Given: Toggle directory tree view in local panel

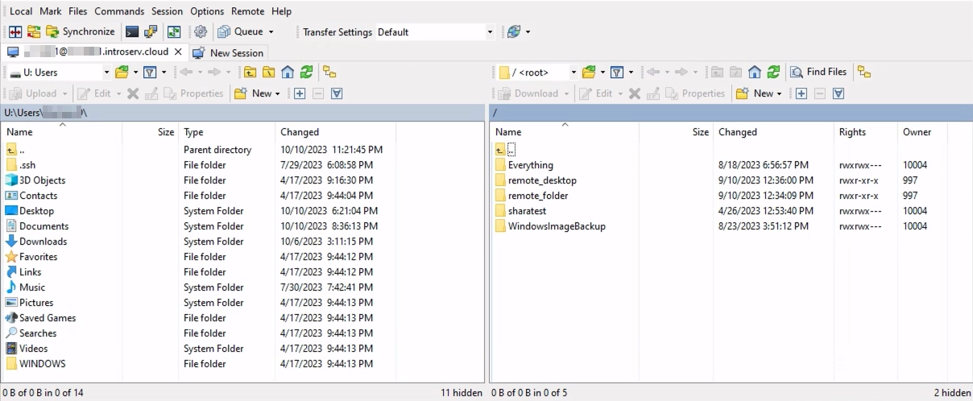Looking at the screenshot, I should [329, 72].
